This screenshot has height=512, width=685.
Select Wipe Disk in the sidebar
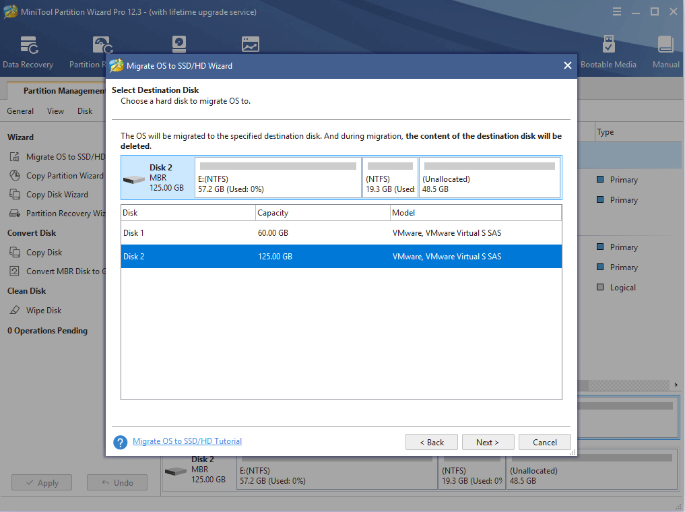click(36, 310)
